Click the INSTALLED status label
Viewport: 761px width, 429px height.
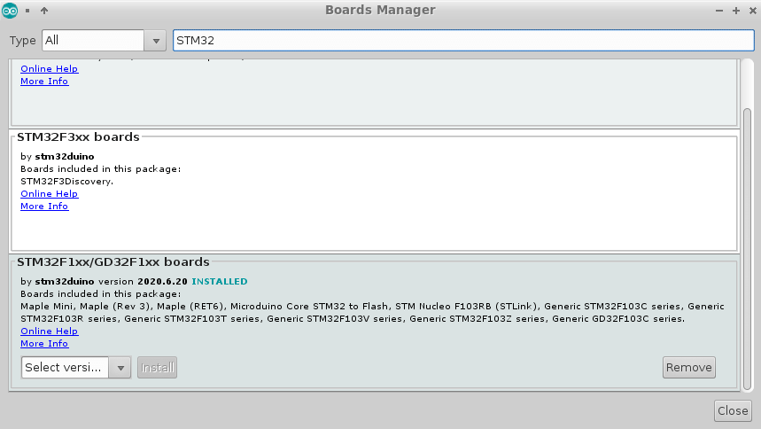pyautogui.click(x=220, y=281)
